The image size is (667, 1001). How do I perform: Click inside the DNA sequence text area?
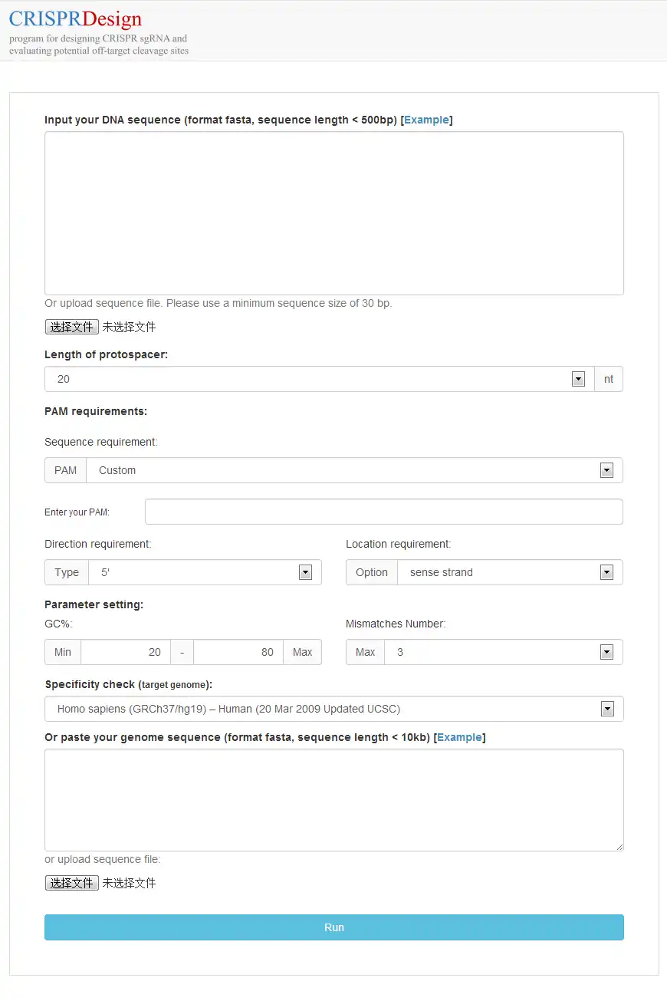pyautogui.click(x=333, y=212)
